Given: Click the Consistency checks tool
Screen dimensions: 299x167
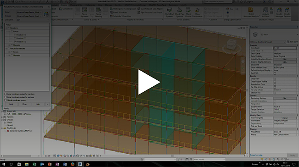Looking at the screenshot, I should coord(66,9).
